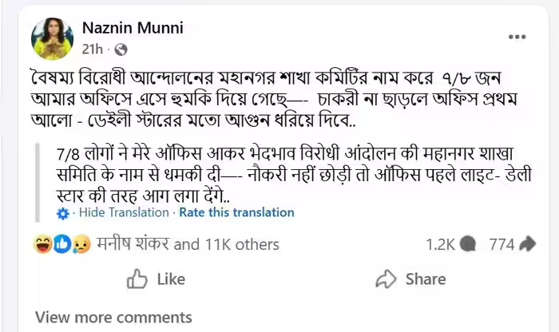Image resolution: width=559 pixels, height=332 pixels.
Task: View the 774 shares count
Action: tap(502, 244)
